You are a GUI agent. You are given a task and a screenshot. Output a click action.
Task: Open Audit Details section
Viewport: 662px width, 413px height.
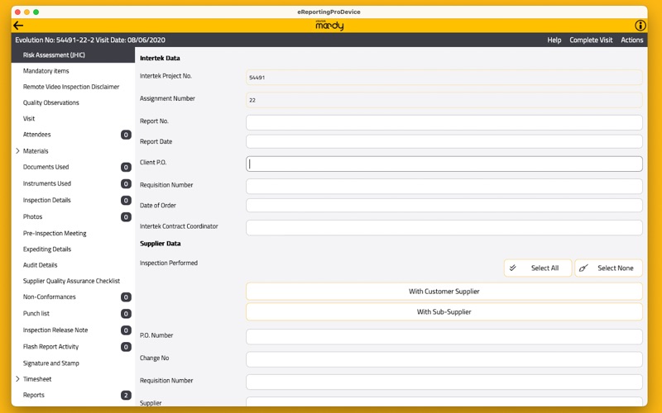73,265
